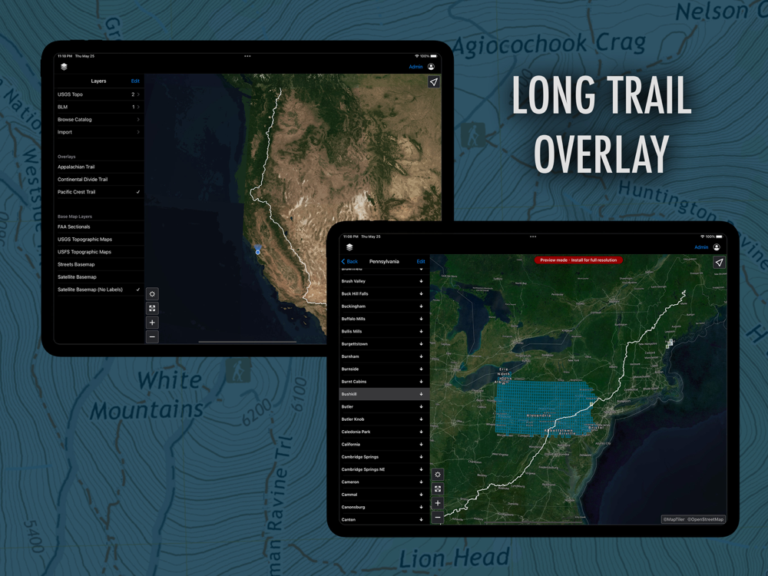Open Browse Catalog row
This screenshot has width=768, height=576.
[99, 120]
